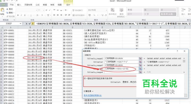191x104 pixels.
Task: Click the middle align icon
Action: (x=58, y=10)
